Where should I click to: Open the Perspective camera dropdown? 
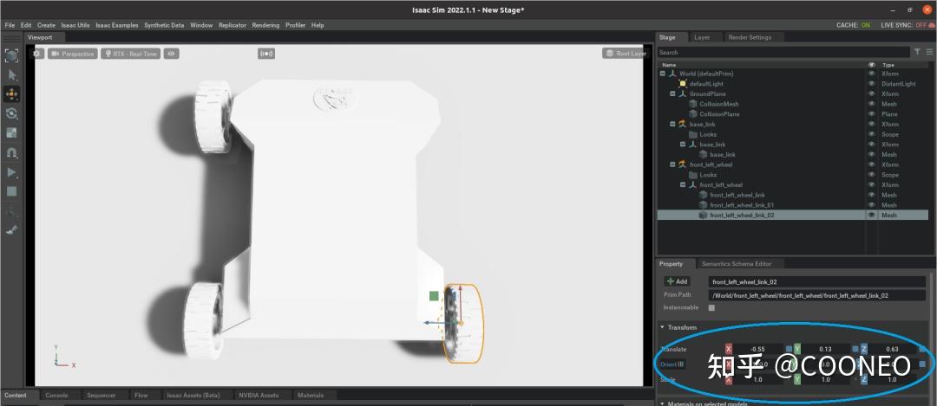pos(72,54)
